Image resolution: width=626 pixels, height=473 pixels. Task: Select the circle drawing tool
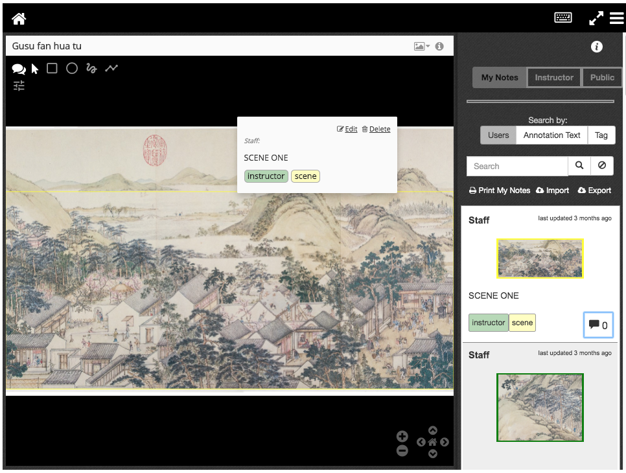72,68
